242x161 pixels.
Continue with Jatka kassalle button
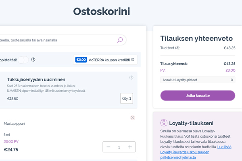pyautogui.click(x=198, y=96)
